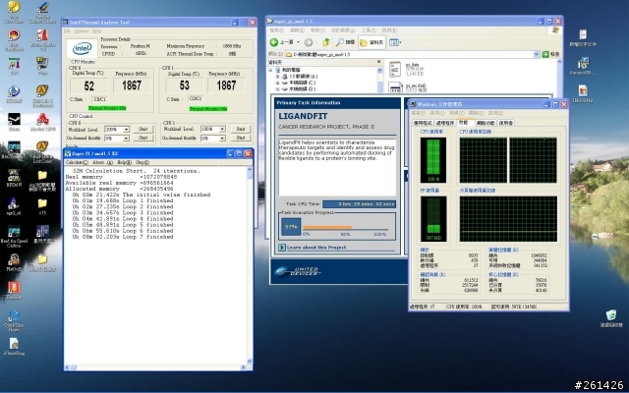Open the Recycle Bin on the desktop
629x393 pixels.
click(x=611, y=314)
